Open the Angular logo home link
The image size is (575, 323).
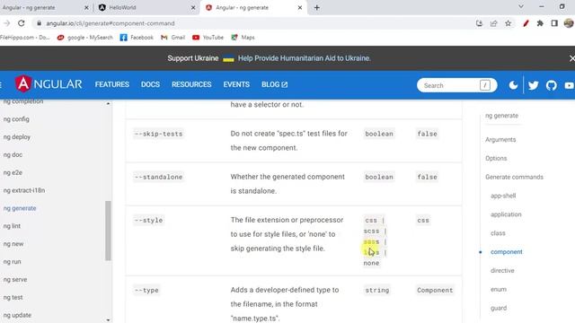[49, 83]
